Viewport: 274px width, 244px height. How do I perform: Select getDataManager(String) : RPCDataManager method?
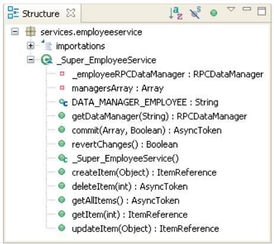click(x=160, y=116)
